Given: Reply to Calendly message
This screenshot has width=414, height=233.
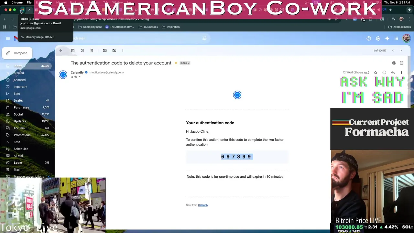Looking at the screenshot, I should point(393,72).
